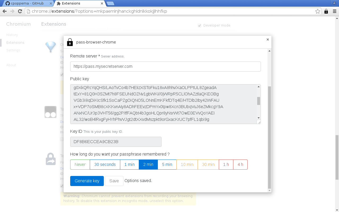The height and width of the screenshot is (212, 339).
Task: Choose the 4 h passphrase duration
Action: (x=240, y=164)
